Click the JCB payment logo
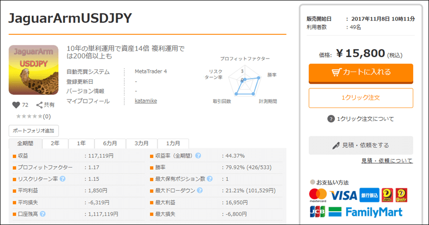429x225 pixels. 317,212
